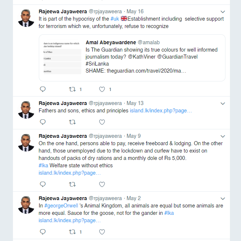Image resolution: width=241 pixels, height=241 pixels.
Task: Reply to Fathers and sons tweet
Action: (43, 122)
